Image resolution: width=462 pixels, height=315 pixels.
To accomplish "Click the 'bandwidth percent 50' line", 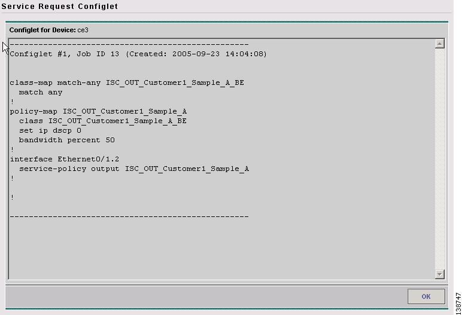I will tap(67, 140).
